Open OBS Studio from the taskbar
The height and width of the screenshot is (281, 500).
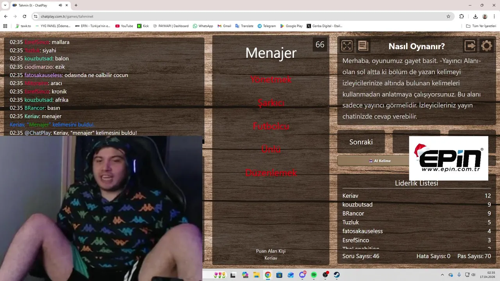coord(325,275)
